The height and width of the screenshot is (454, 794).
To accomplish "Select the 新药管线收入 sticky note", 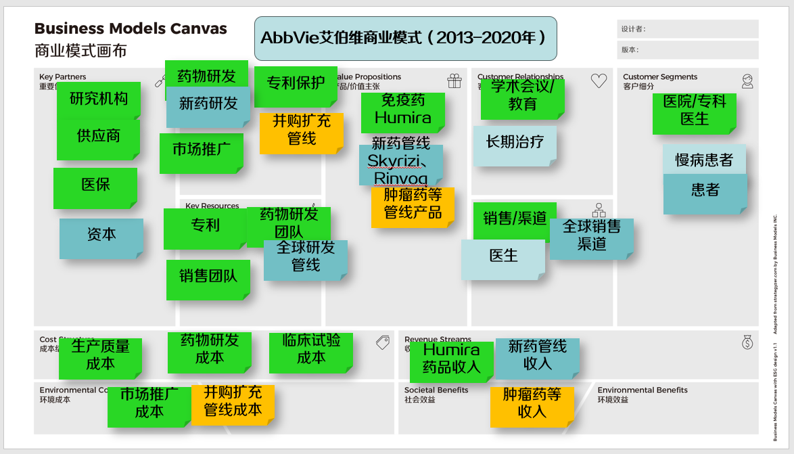I will pyautogui.click(x=537, y=359).
